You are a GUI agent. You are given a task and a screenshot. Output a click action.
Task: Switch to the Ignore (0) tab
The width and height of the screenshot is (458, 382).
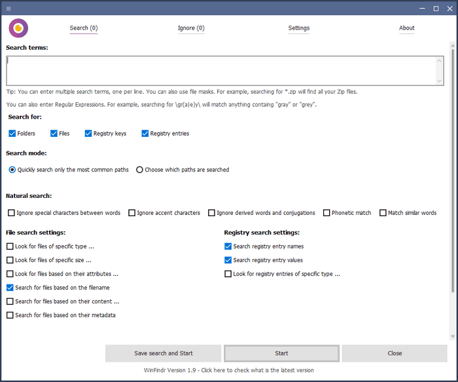191,28
